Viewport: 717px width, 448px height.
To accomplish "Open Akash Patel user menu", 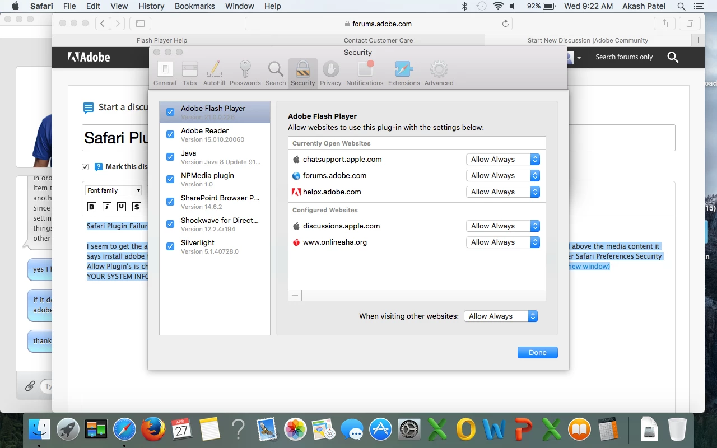I will pyautogui.click(x=645, y=6).
